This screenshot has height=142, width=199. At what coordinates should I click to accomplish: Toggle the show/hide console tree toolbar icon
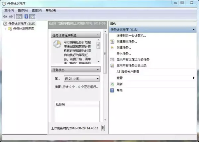coord(19,17)
